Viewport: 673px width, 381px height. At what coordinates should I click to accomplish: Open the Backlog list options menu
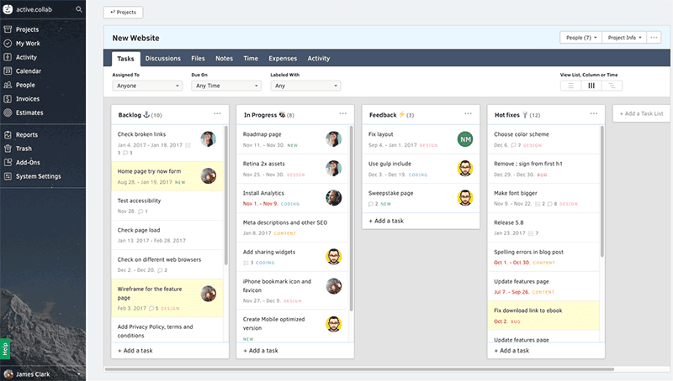tap(217, 114)
